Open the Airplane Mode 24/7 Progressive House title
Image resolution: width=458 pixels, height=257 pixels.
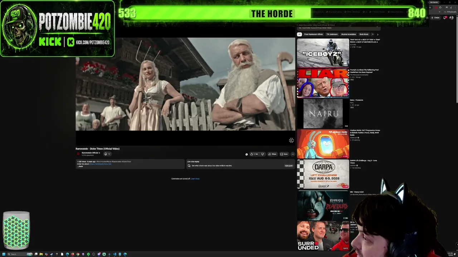pos(365,132)
